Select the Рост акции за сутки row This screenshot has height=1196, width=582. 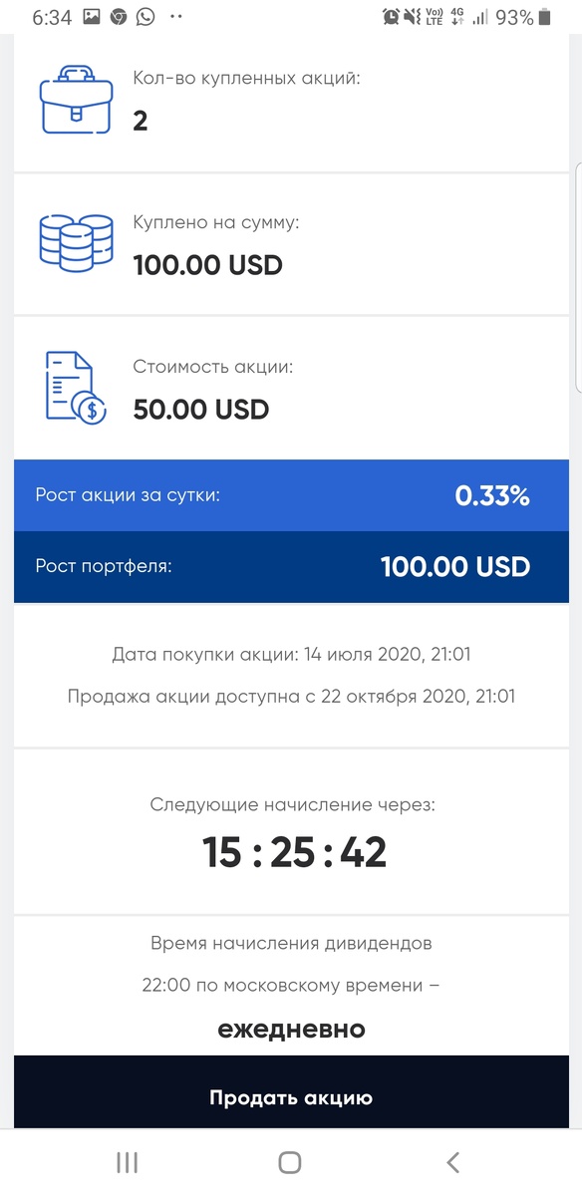(x=290, y=495)
